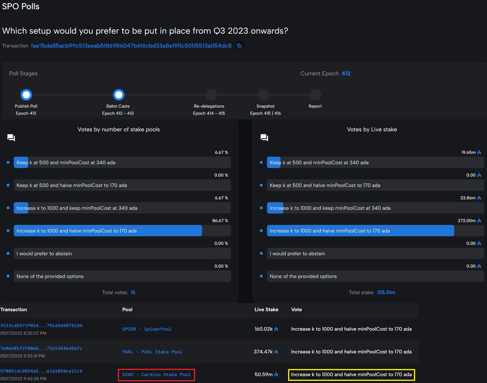The image size is (487, 383).
Task: Click 'Keep k at 500 and halve minPoolCost' pools bar
Action: coord(122,185)
